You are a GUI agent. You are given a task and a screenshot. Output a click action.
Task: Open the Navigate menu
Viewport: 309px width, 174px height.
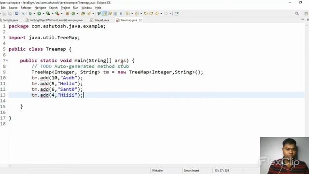(x=40, y=8)
